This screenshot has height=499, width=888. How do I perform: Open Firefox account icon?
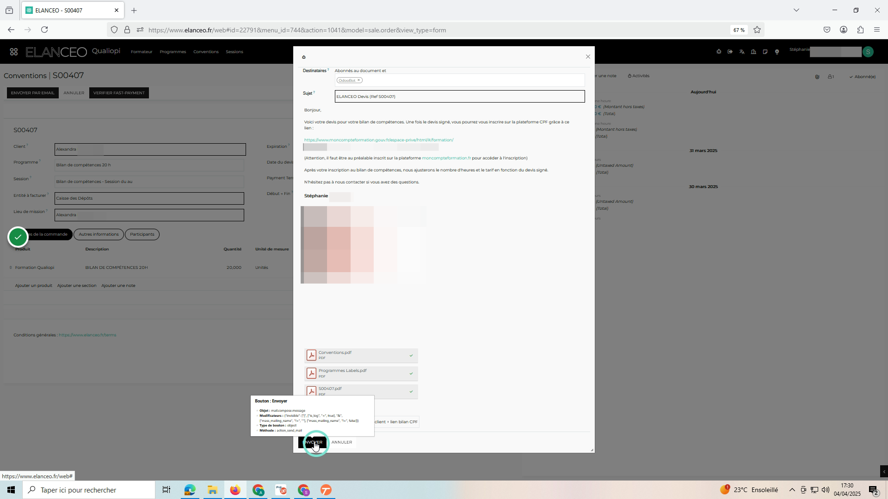point(844,30)
